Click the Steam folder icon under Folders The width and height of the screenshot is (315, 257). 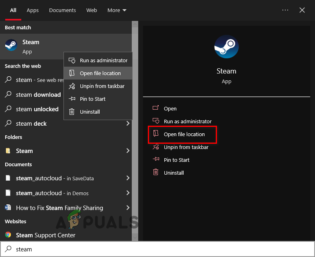pyautogui.click(x=8, y=151)
